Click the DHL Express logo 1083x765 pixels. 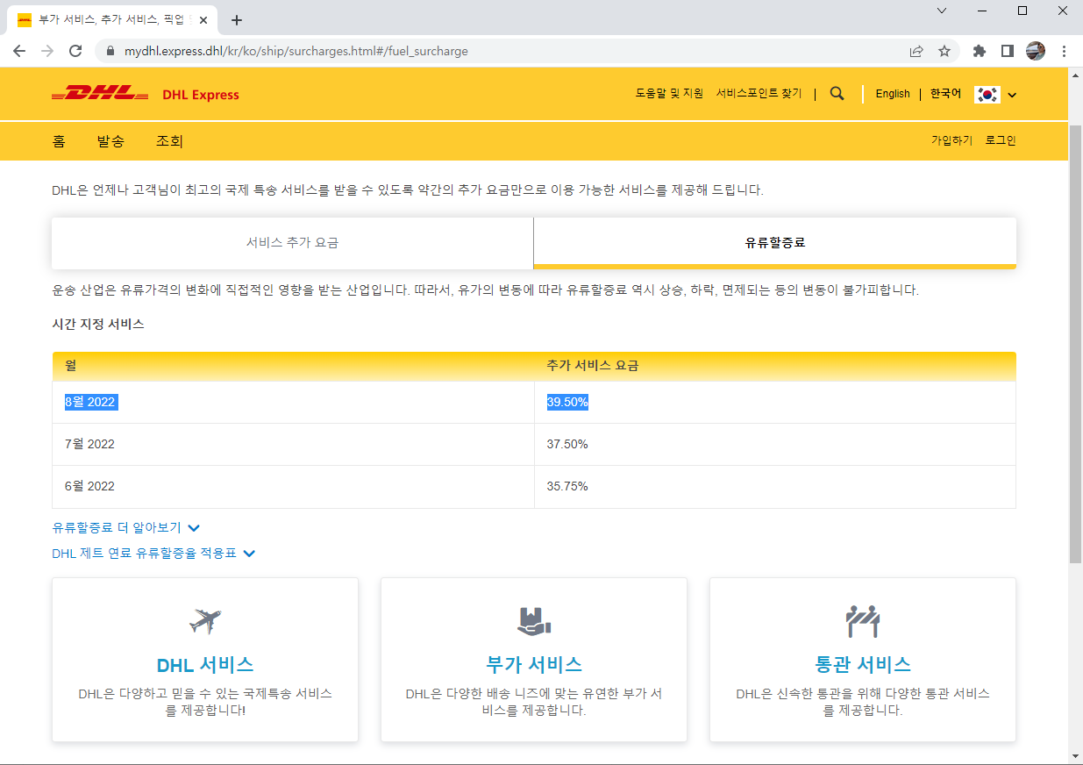click(145, 94)
